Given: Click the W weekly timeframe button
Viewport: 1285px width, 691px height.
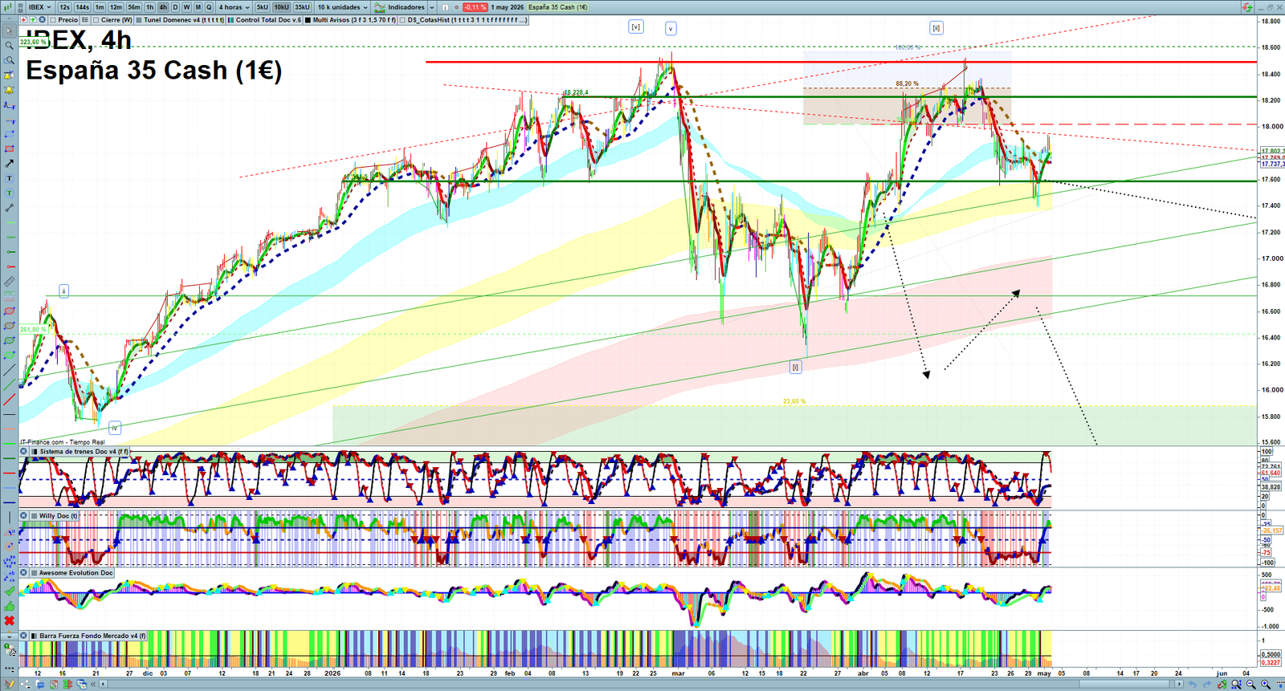Looking at the screenshot, I should click(186, 7).
